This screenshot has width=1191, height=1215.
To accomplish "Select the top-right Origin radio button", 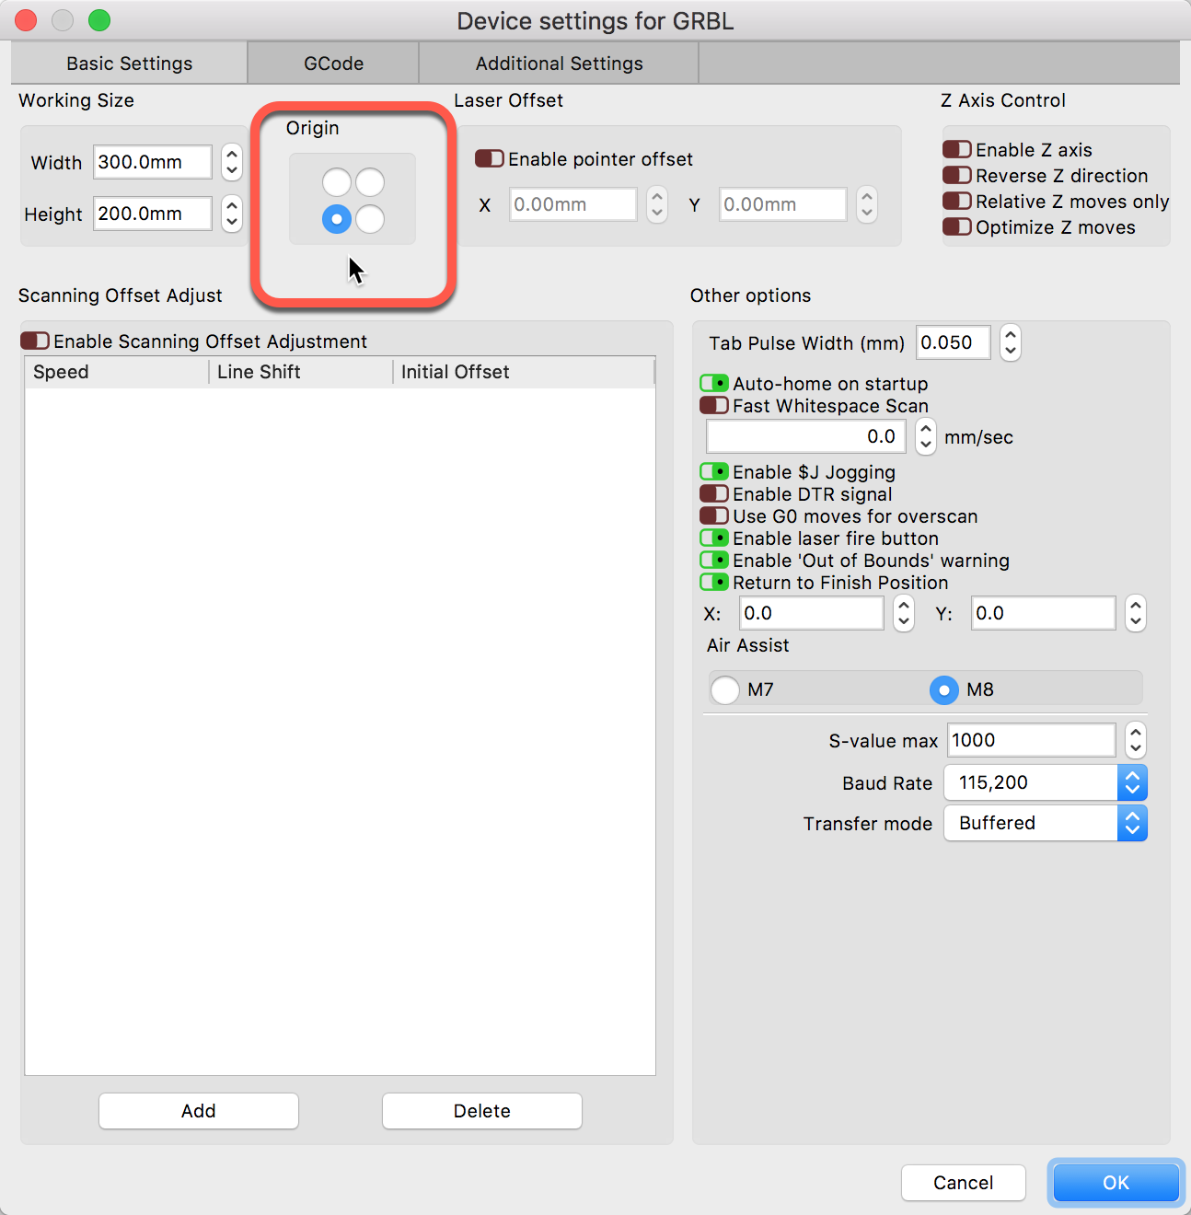I will coord(370,182).
